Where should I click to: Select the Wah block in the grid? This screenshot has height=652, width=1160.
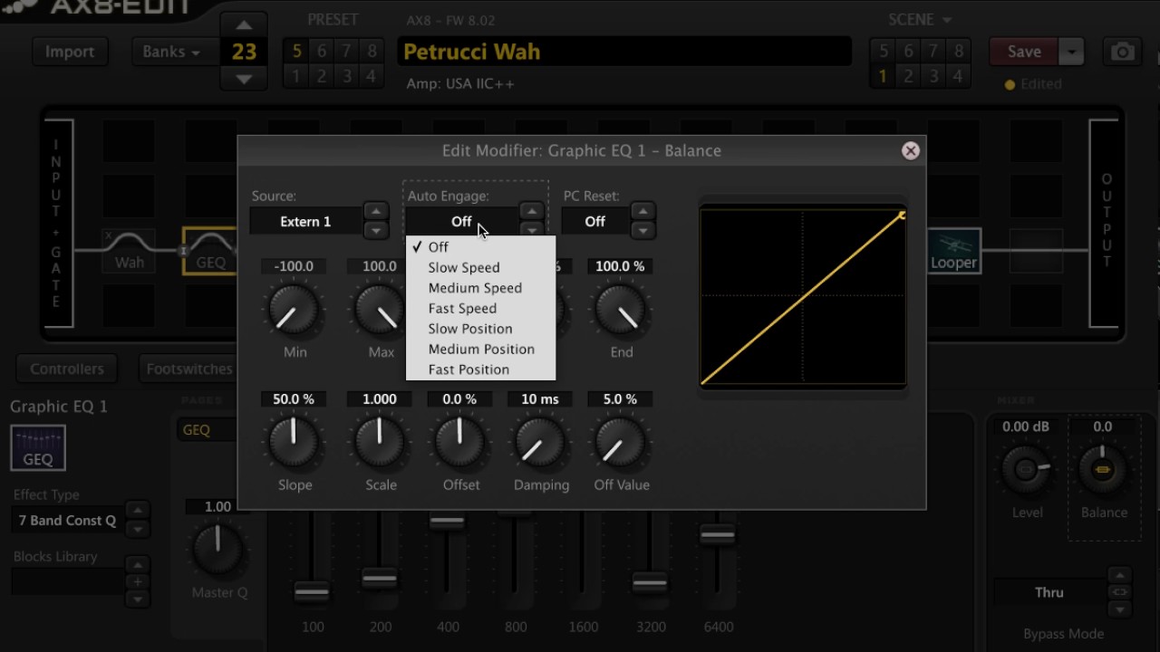pyautogui.click(x=129, y=251)
